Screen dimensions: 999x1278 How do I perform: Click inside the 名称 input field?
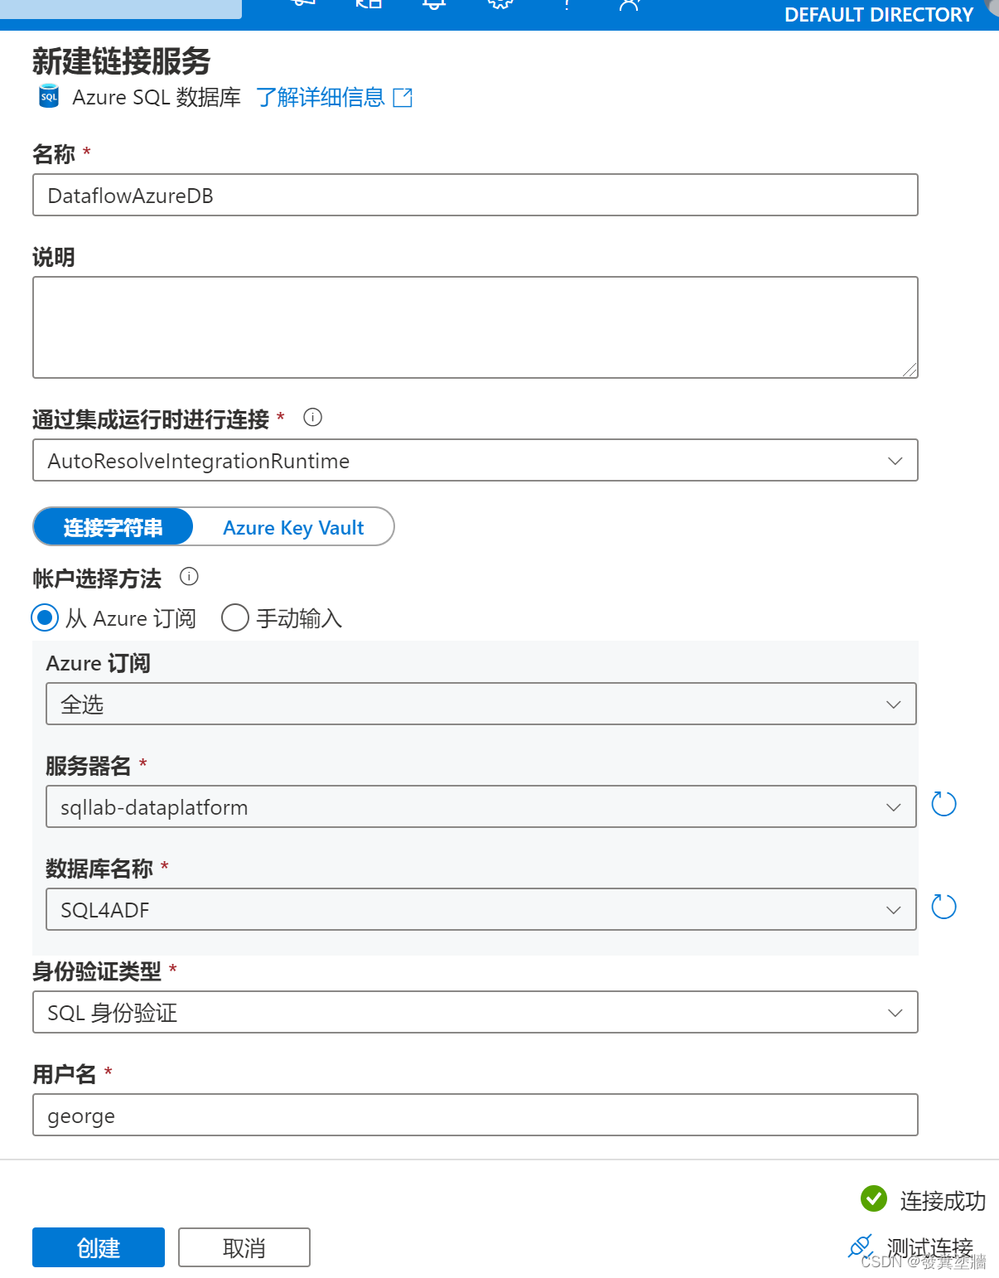[475, 196]
